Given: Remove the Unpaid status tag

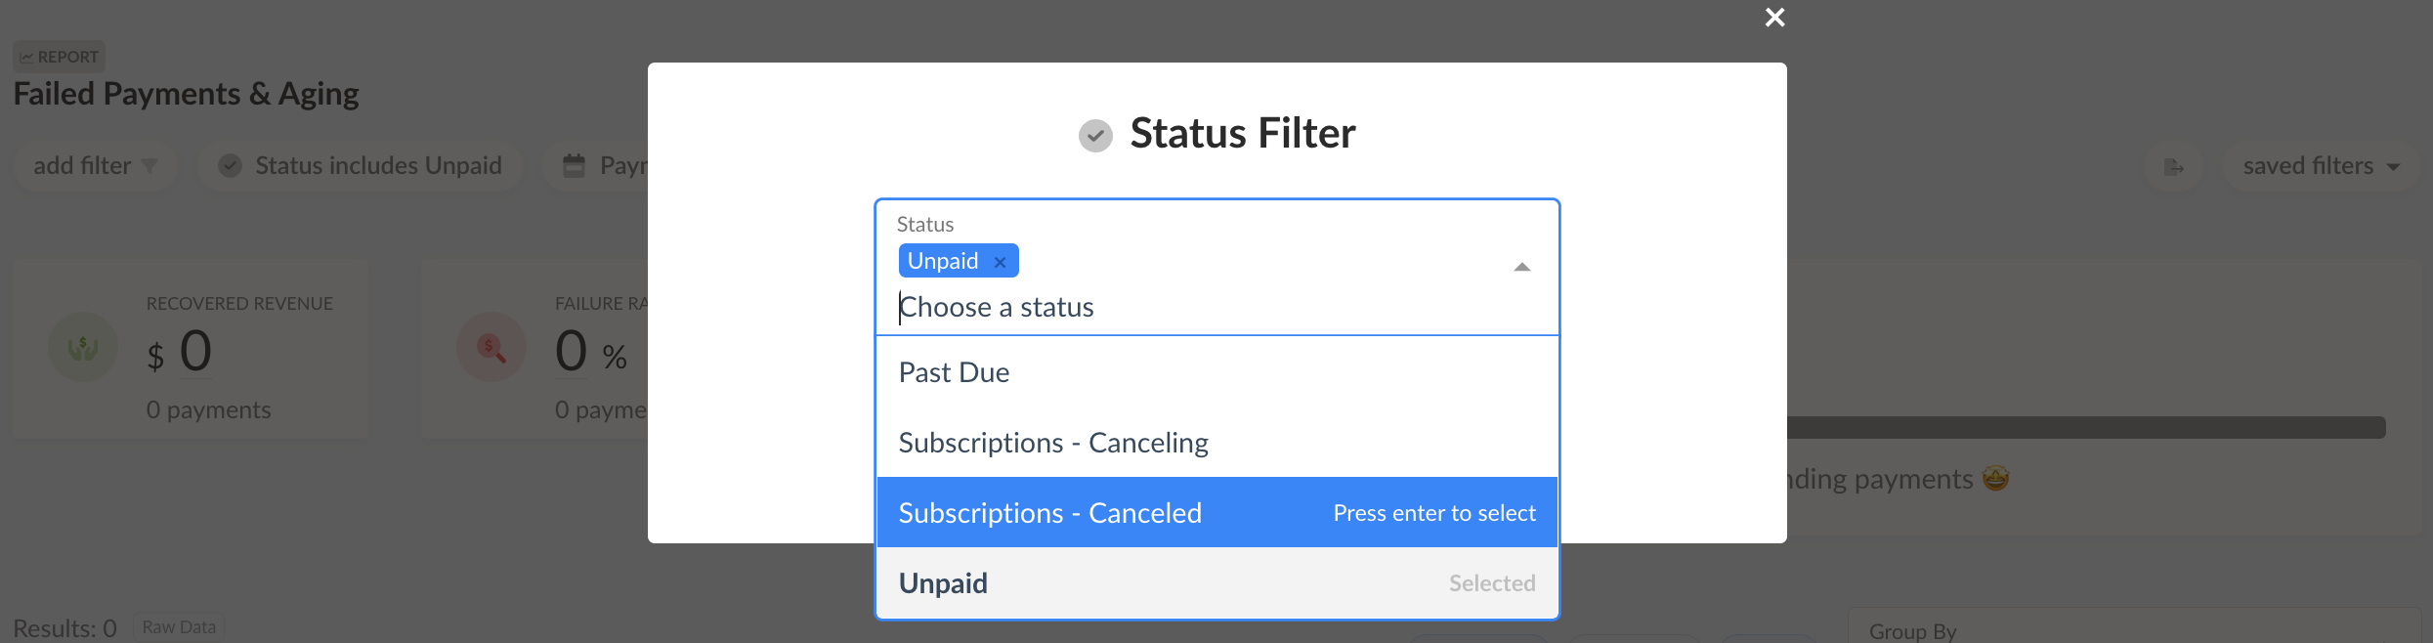Looking at the screenshot, I should pos(1000,262).
